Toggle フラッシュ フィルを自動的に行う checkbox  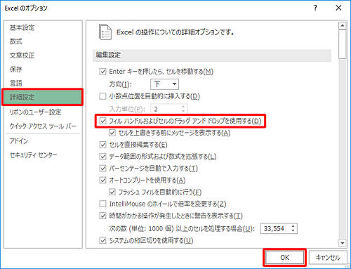point(112,192)
